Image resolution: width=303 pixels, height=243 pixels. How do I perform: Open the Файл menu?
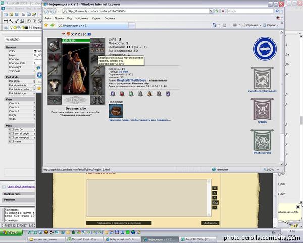click(48, 18)
